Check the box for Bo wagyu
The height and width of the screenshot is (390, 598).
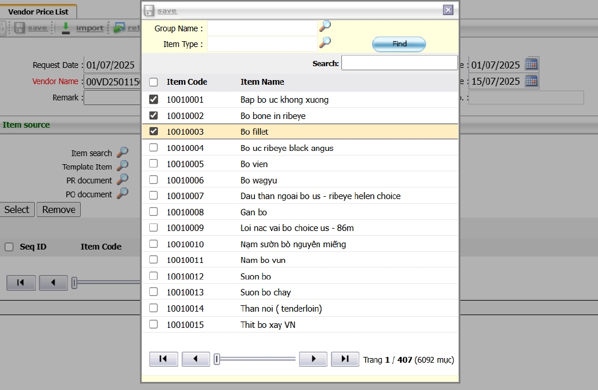[153, 180]
